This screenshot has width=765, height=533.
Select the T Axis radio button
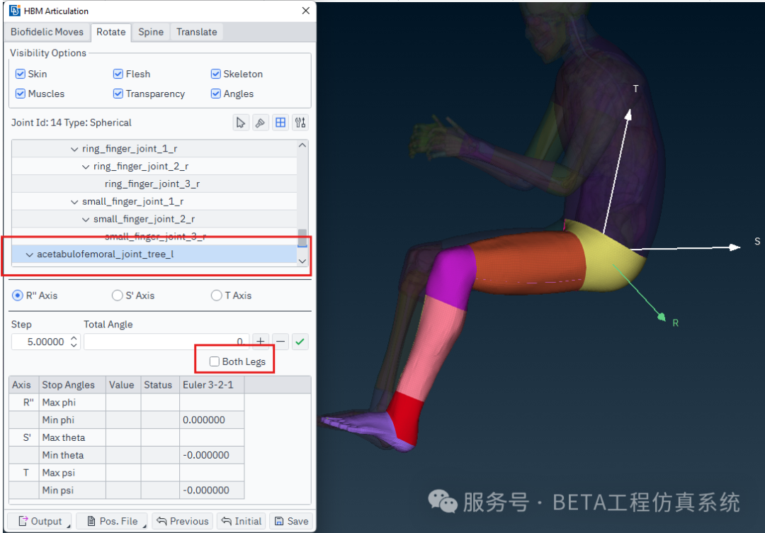216,296
